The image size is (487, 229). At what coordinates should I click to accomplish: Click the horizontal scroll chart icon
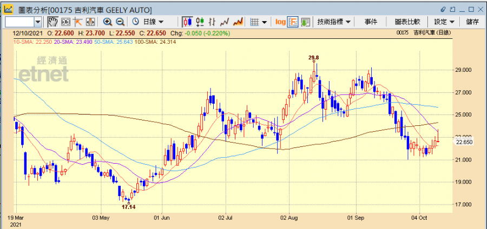coord(90,22)
